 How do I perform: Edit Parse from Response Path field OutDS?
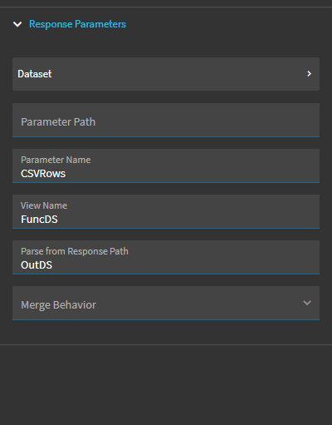pos(166,257)
